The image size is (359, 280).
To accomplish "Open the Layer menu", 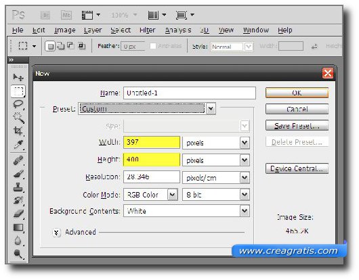I will coord(93,30).
